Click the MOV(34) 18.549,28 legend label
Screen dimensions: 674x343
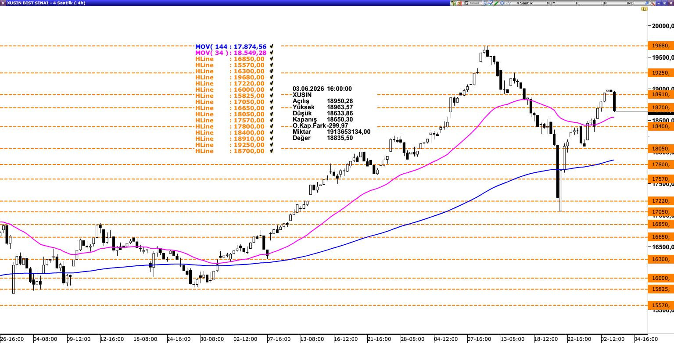point(231,53)
